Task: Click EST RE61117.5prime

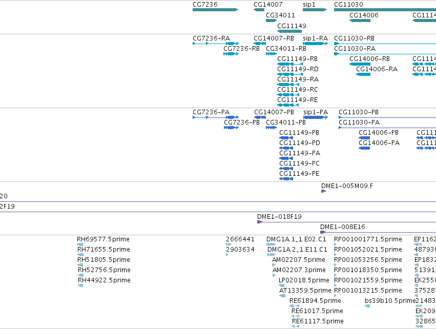Action: click(296, 327)
